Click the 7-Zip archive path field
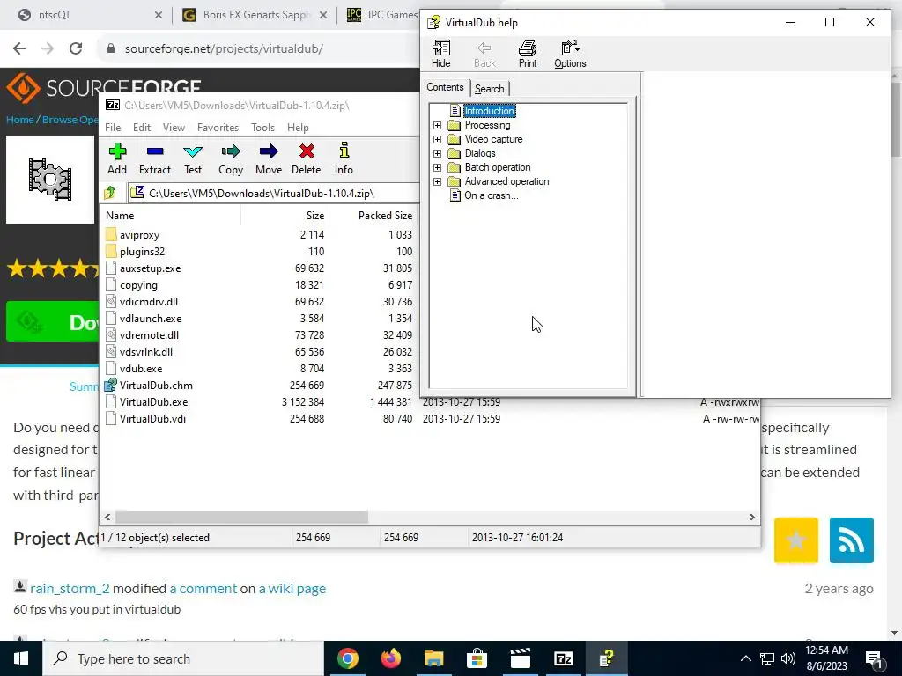This screenshot has width=902, height=676. click(x=274, y=193)
